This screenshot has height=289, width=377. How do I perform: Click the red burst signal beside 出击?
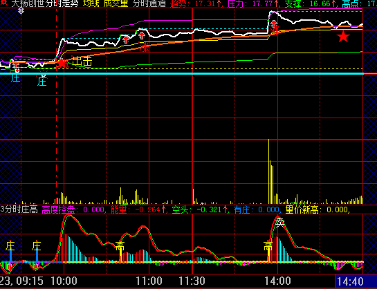pyautogui.click(x=62, y=63)
